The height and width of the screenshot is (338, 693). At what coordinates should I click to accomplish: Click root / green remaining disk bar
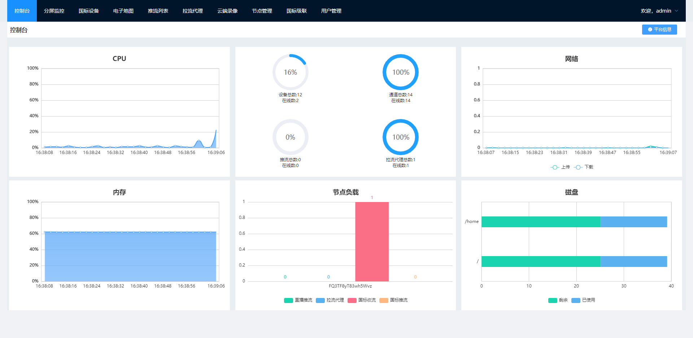(x=541, y=262)
